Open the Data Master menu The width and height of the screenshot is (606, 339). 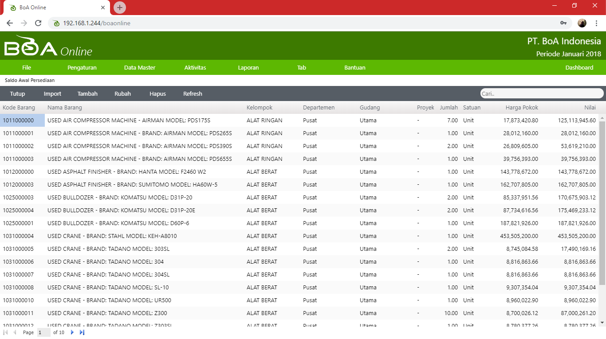[x=140, y=68]
